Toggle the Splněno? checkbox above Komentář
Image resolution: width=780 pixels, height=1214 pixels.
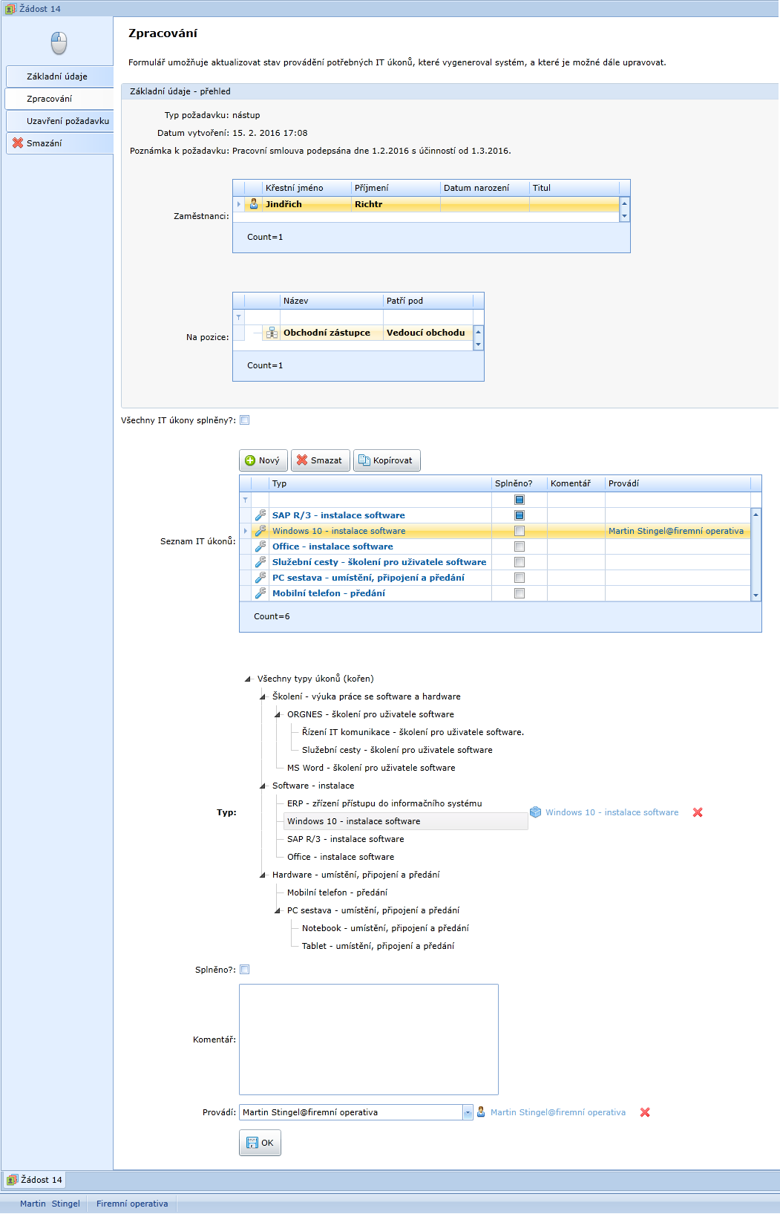click(x=245, y=970)
